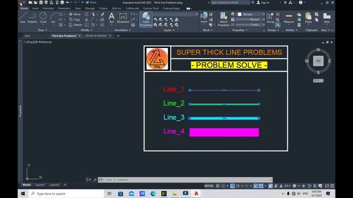
Task: Select the Polyline tool
Action: point(32,18)
